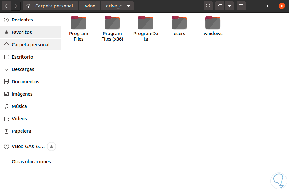Click the Vídeos film icon in sidebar

tap(7, 119)
